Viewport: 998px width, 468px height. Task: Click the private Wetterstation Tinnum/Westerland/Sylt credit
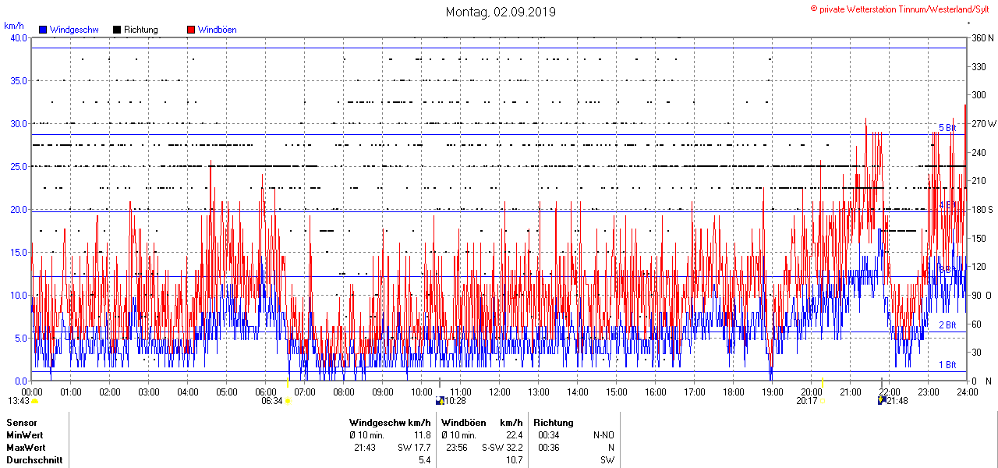pyautogui.click(x=900, y=9)
